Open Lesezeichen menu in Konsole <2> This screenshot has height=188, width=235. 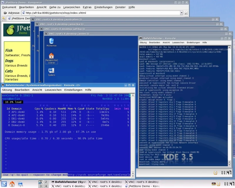click(53, 90)
